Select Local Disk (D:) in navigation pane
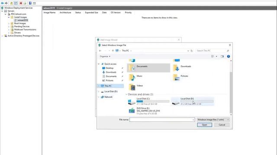The height and width of the screenshot is (155, 277). coord(111,92)
